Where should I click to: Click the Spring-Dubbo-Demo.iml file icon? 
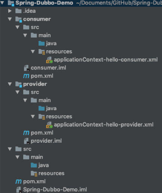[19, 190]
